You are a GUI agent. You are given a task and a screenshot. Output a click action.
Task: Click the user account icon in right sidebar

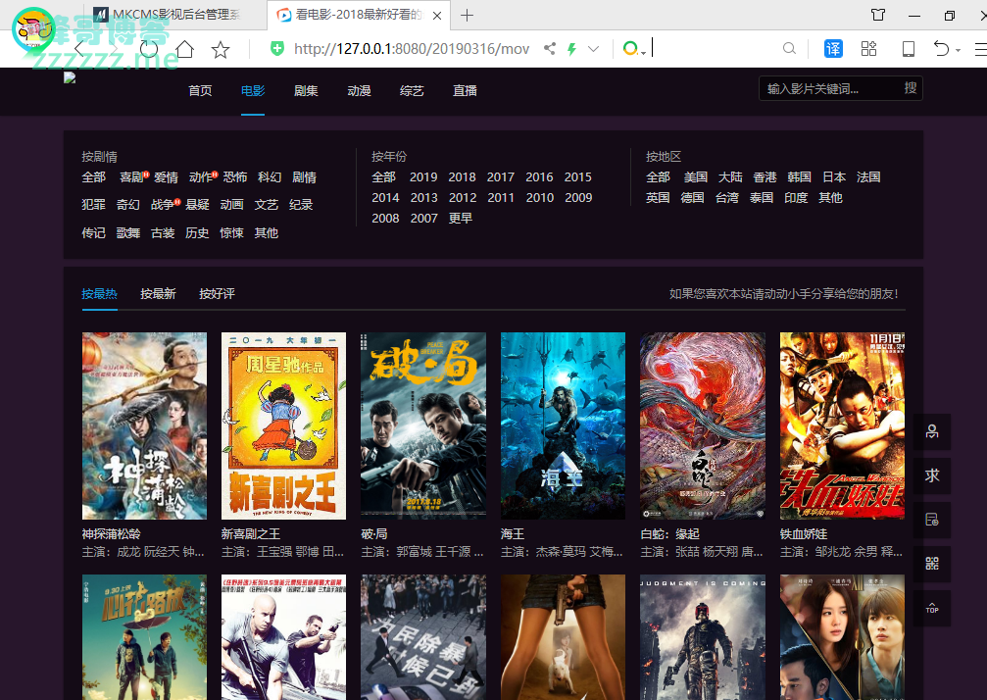[x=931, y=431]
